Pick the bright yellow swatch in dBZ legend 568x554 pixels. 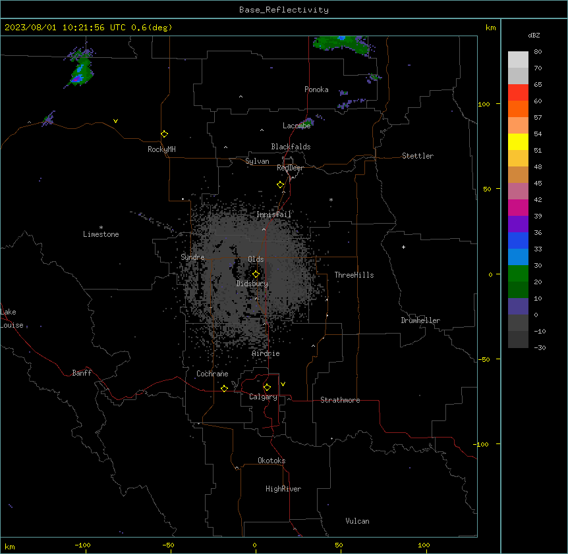[x=518, y=141]
